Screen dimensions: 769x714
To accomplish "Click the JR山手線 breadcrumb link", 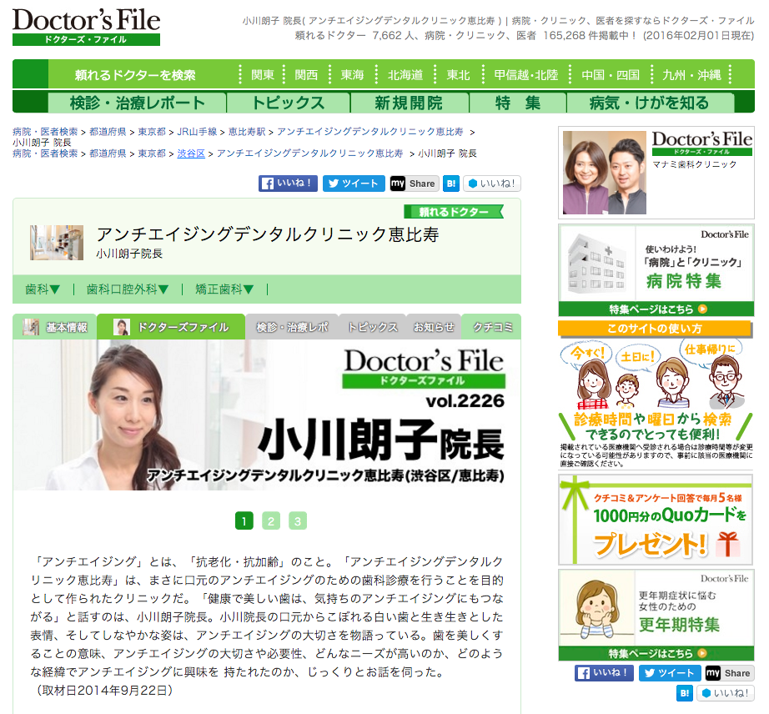I will [x=197, y=132].
